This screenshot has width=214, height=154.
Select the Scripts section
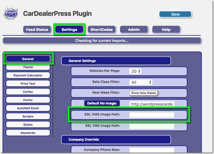pyautogui.click(x=28, y=116)
